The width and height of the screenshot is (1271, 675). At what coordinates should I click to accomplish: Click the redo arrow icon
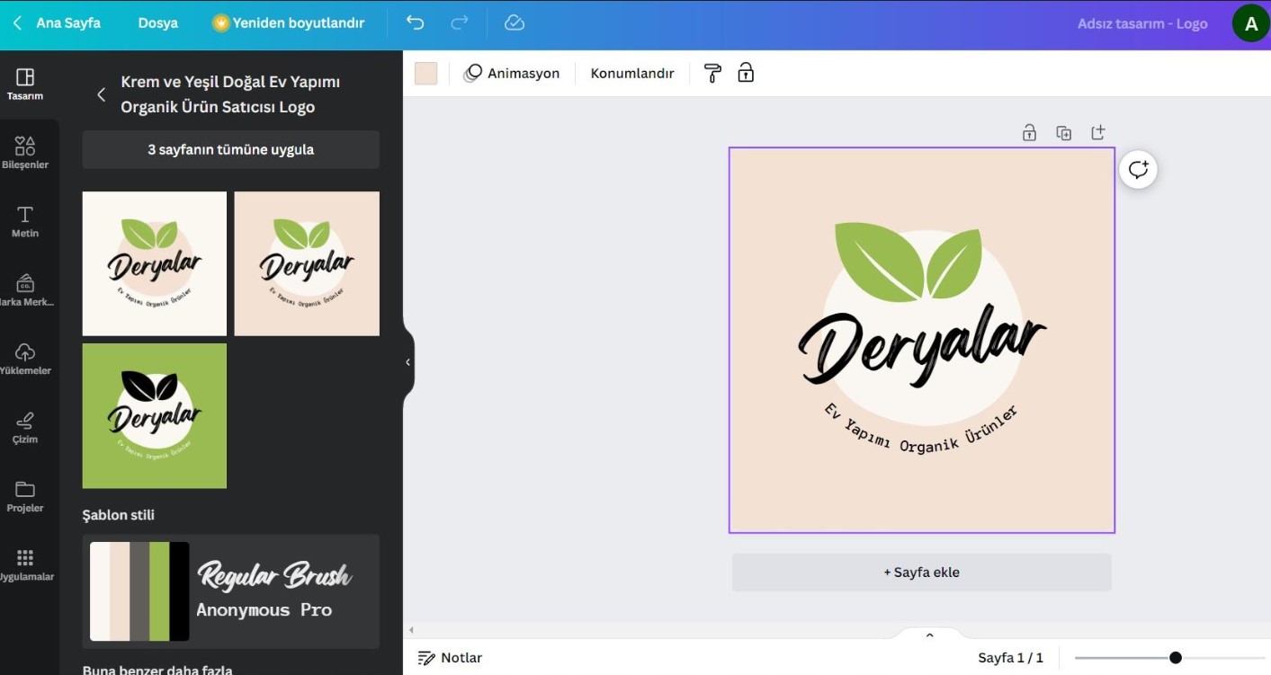pyautogui.click(x=460, y=23)
